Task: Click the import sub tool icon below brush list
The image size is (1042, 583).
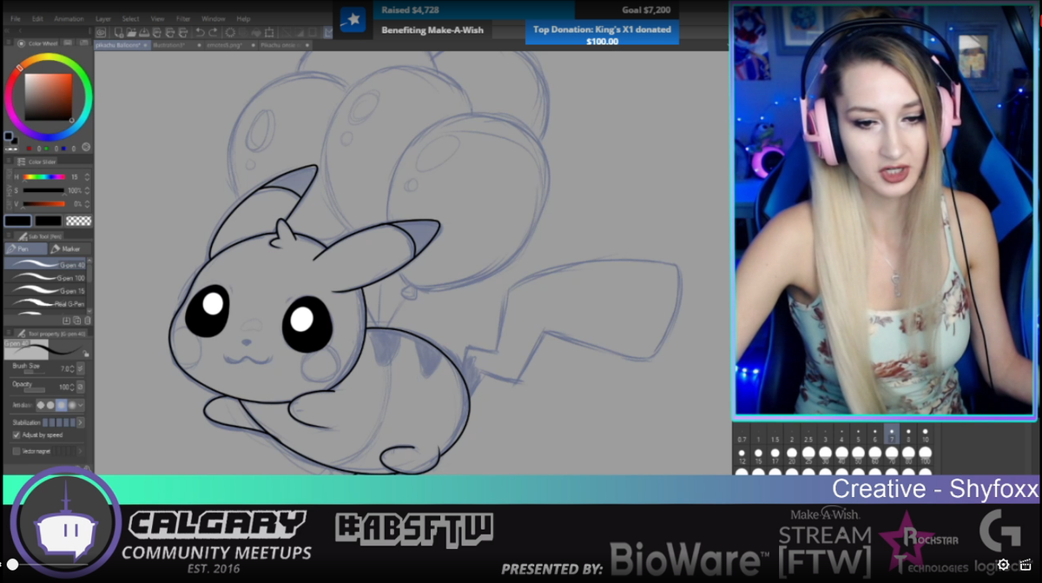Action: (x=66, y=321)
